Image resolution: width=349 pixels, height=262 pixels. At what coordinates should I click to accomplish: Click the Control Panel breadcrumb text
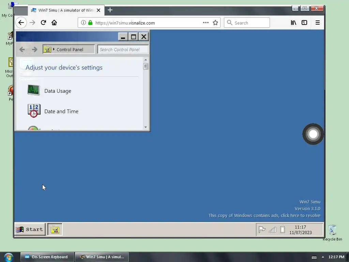[70, 49]
